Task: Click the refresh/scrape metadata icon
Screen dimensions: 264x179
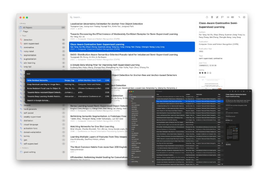Action: [x=207, y=17]
